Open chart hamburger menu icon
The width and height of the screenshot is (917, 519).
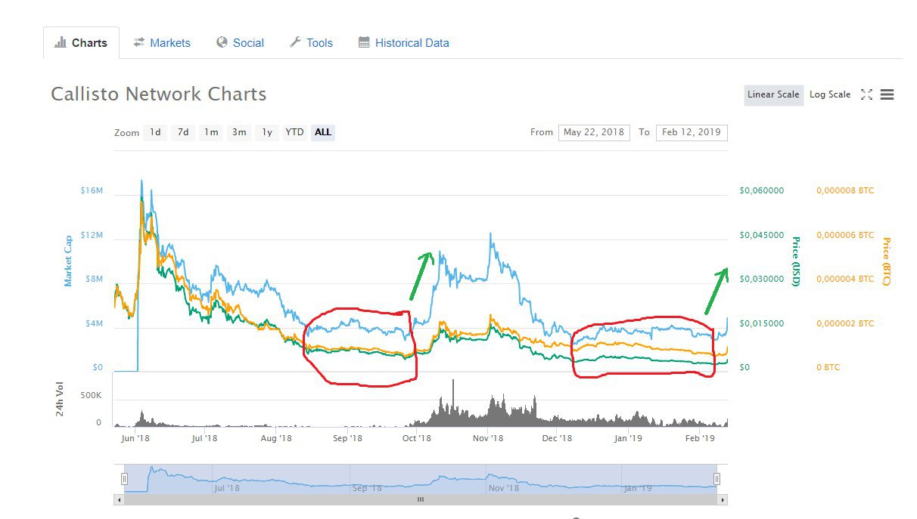(x=887, y=94)
